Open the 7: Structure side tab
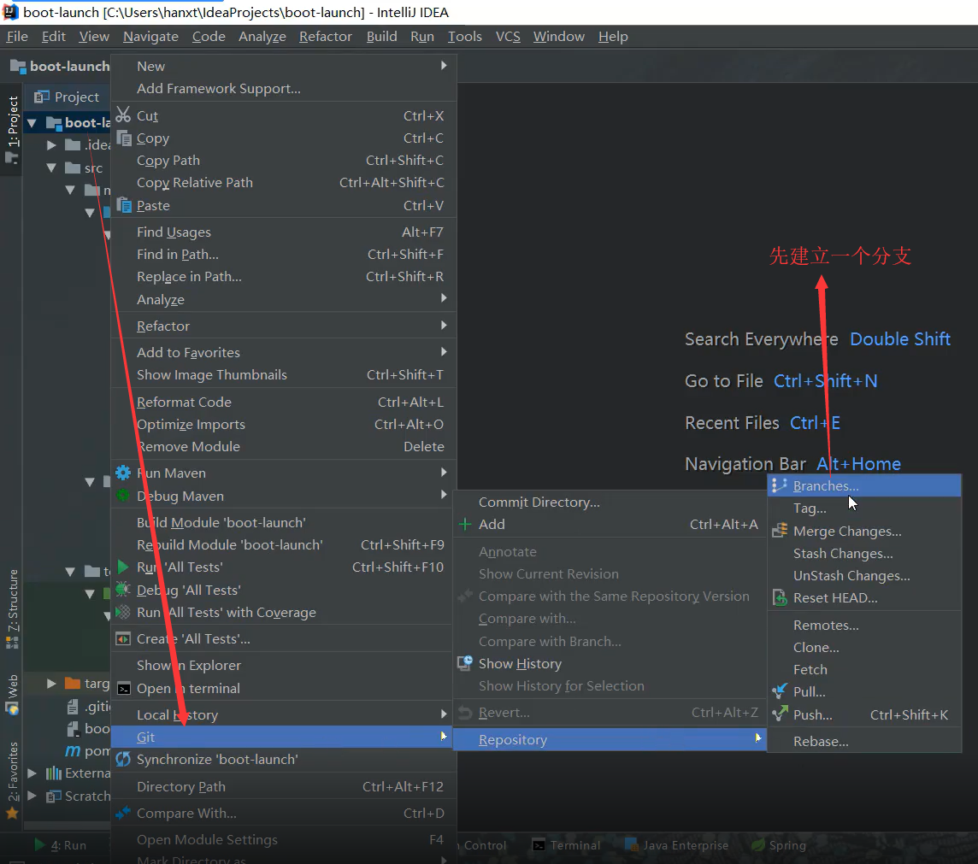 click(x=12, y=608)
